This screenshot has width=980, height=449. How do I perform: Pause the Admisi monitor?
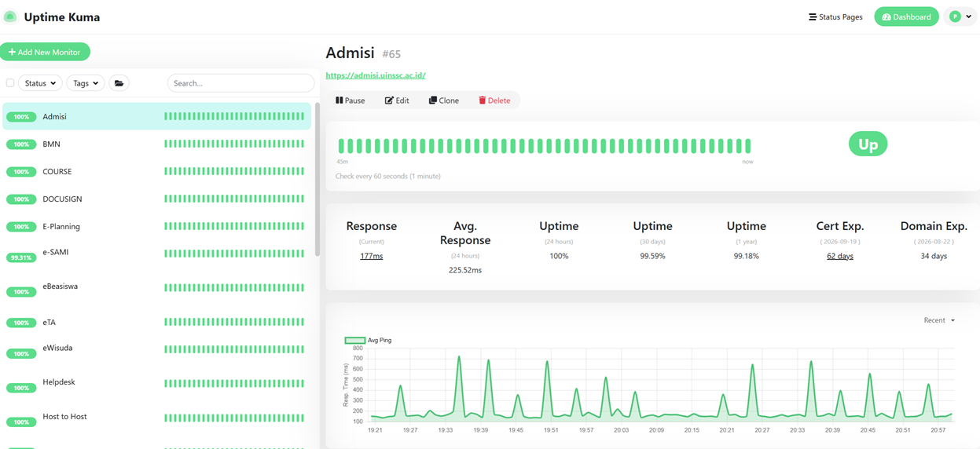351,100
